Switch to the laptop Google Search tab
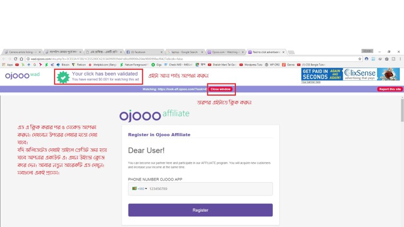This screenshot has width=404, height=227. click(183, 52)
